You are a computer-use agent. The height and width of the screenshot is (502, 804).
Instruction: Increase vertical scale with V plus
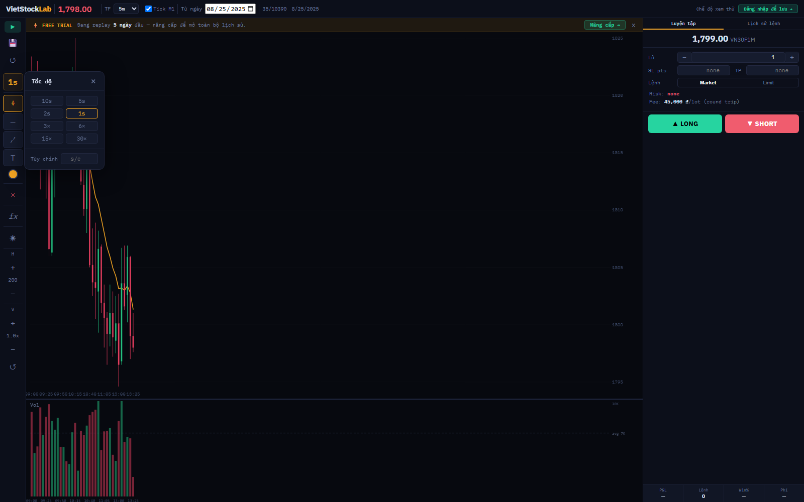click(13, 324)
